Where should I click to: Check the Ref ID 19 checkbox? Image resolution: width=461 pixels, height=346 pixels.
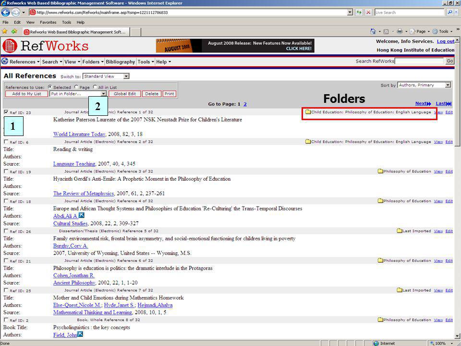click(x=6, y=171)
